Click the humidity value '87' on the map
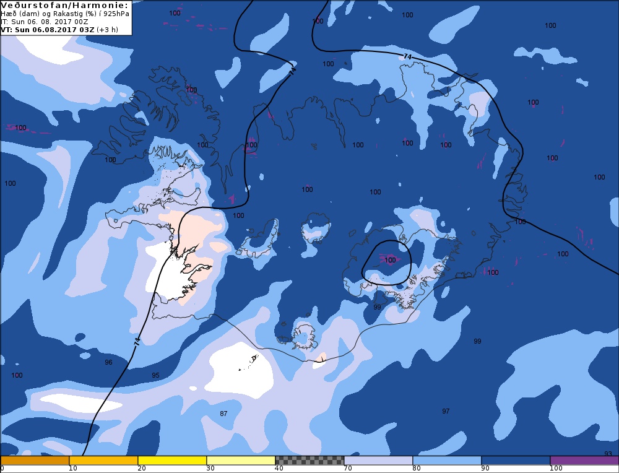Screen dimensions: 619x473 [223, 414]
